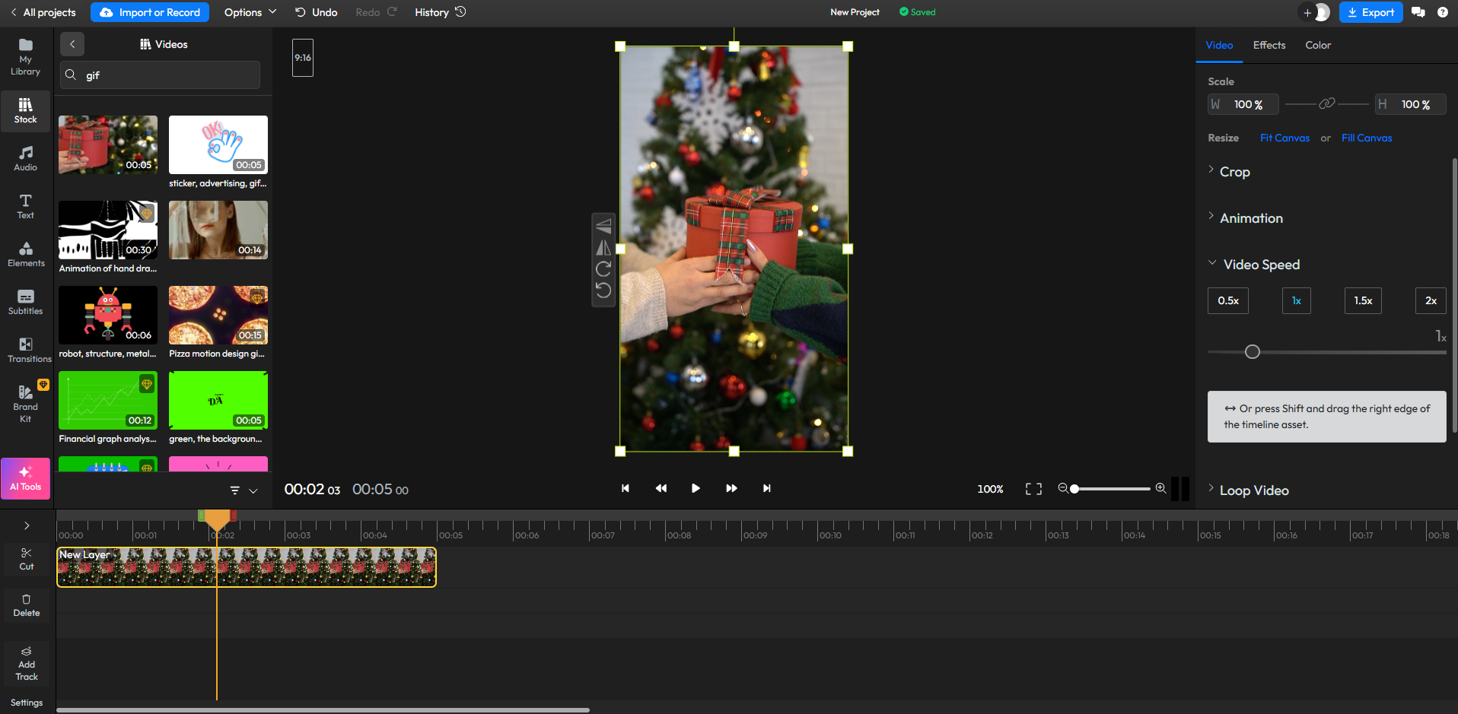1458x714 pixels.
Task: Set video speed to 0.5x
Action: click(1228, 301)
